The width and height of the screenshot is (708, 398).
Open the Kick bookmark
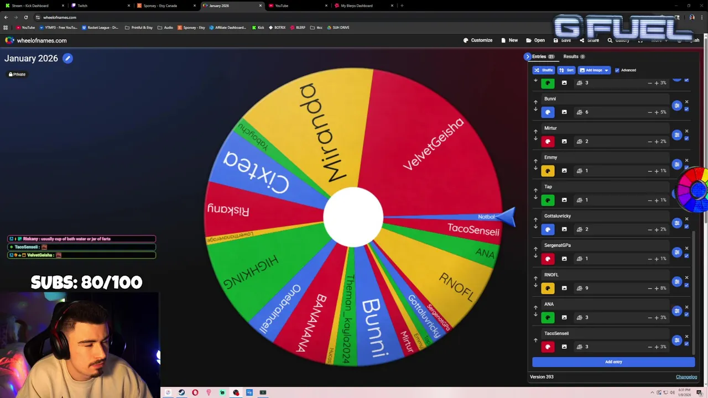pos(258,27)
